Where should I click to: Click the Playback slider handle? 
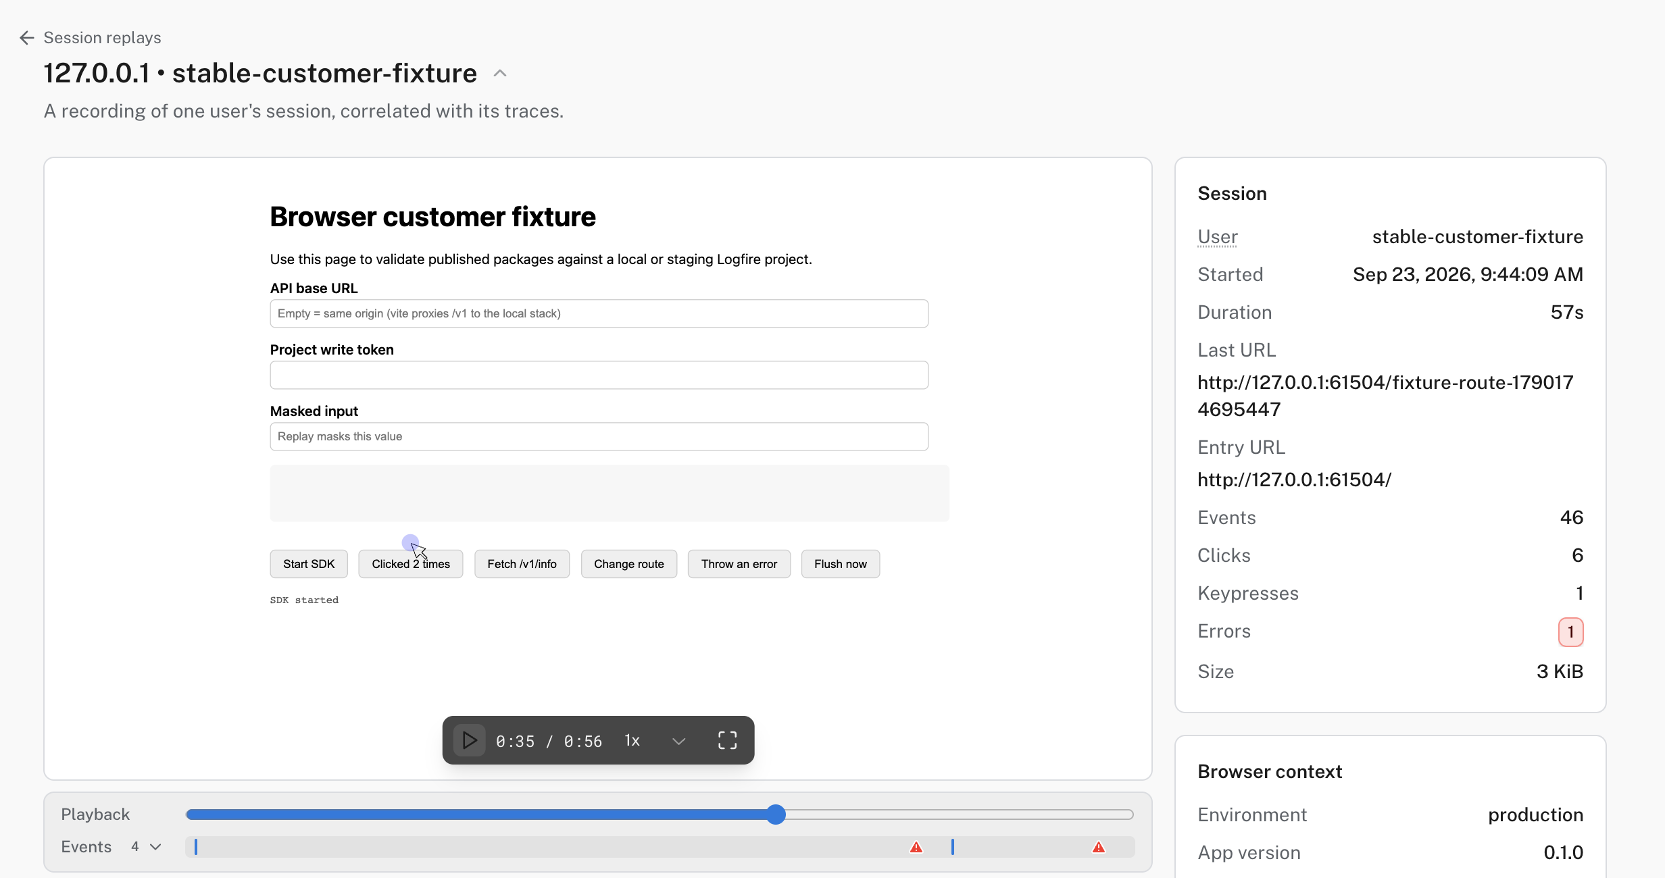776,815
